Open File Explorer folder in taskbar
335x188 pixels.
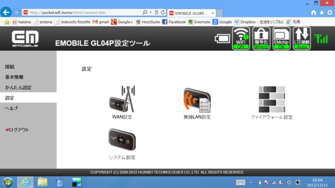click(x=42, y=182)
